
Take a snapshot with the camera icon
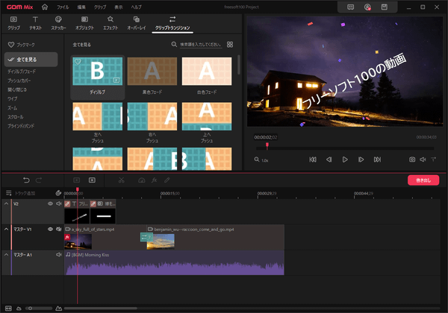point(411,159)
